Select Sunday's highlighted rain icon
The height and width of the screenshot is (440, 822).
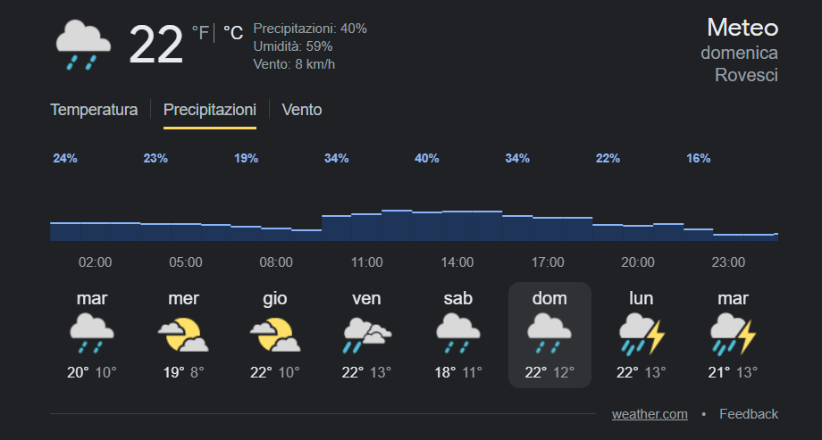[549, 334]
